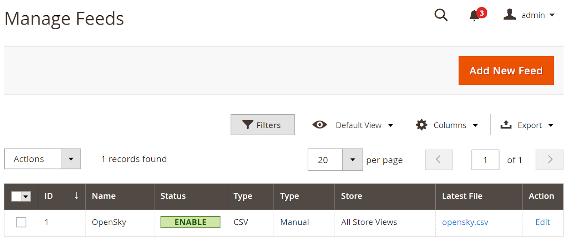Image resolution: width=571 pixels, height=245 pixels.
Task: Click the admin user avatar icon
Action: click(x=510, y=14)
